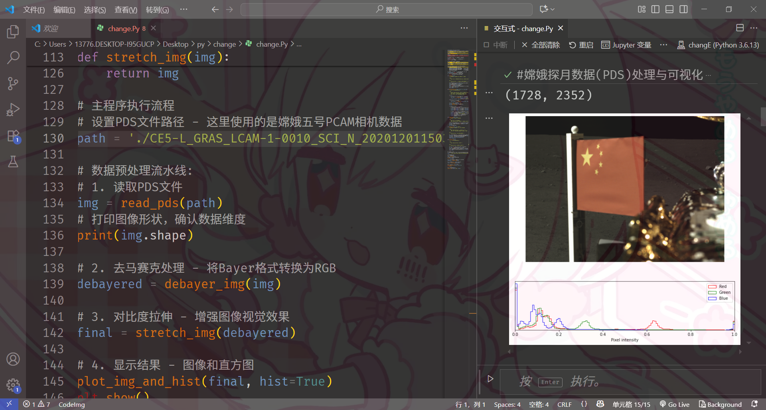Open the Run and Debug view

[x=13, y=109]
